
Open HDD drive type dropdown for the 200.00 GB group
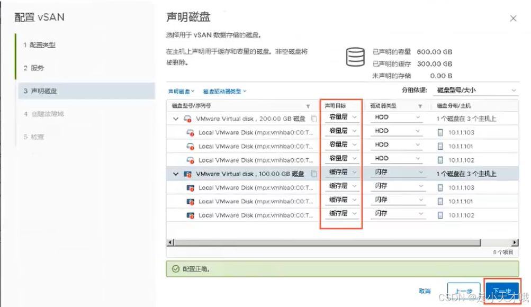[x=396, y=118]
